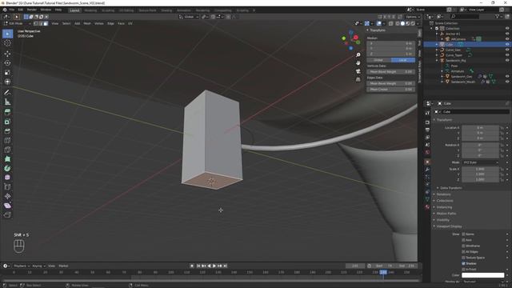Open the Mesh menu in viewport header

(x=87, y=23)
